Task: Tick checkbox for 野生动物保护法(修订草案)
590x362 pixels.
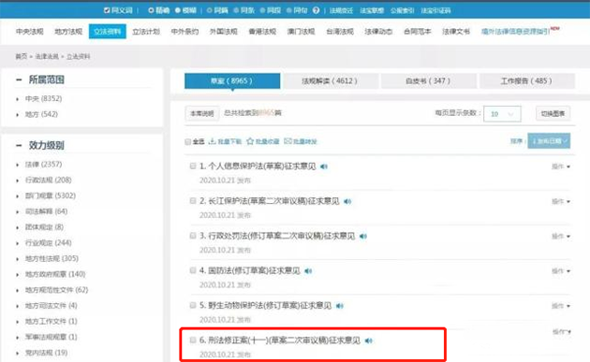Action: coord(193,305)
